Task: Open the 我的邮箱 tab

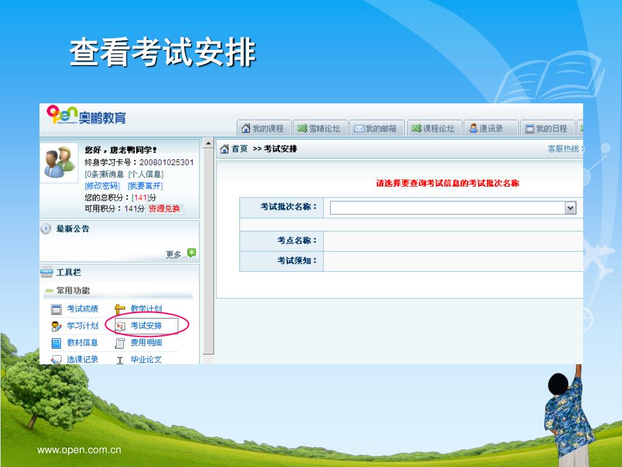Action: click(377, 128)
